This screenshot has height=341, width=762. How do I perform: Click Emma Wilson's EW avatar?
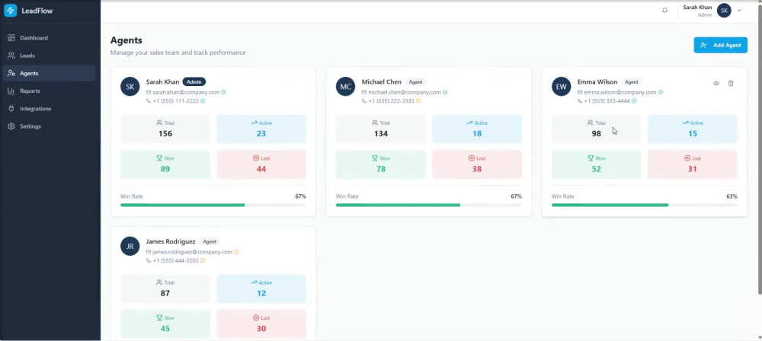coord(562,87)
